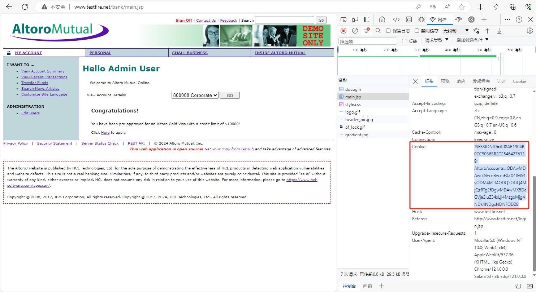Toggle device emulation in DevTools
The width and height of the screenshot is (536, 292).
point(355,19)
